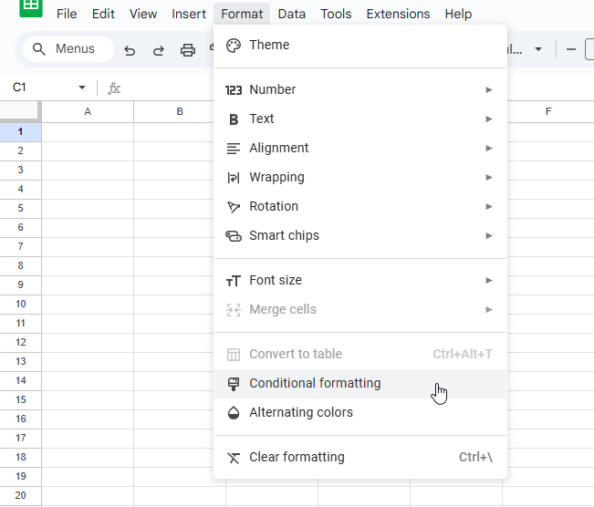Screen dimensions: 594x507
Task: Select Theme from Format menu
Action: point(360,45)
